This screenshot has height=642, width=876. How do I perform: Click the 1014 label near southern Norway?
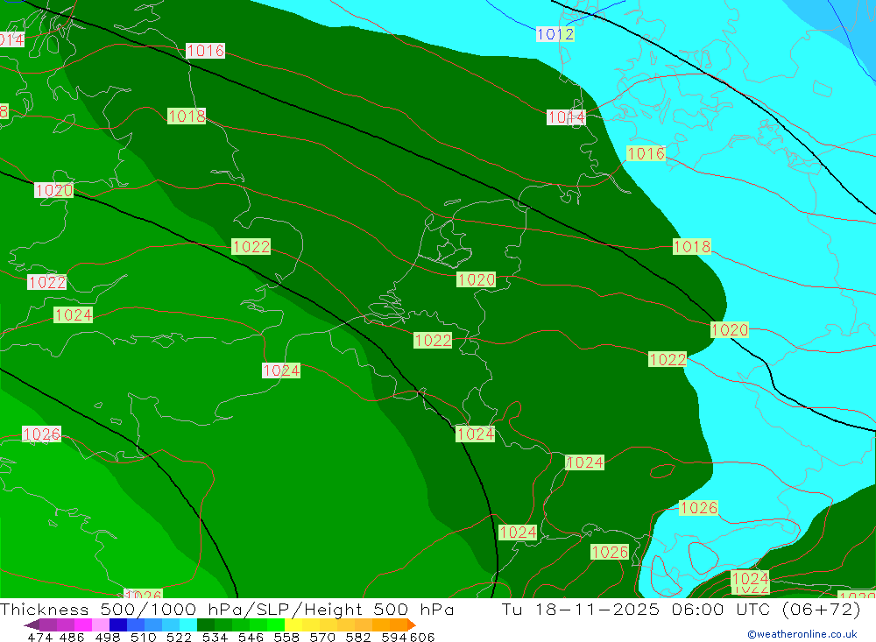pyautogui.click(x=566, y=117)
